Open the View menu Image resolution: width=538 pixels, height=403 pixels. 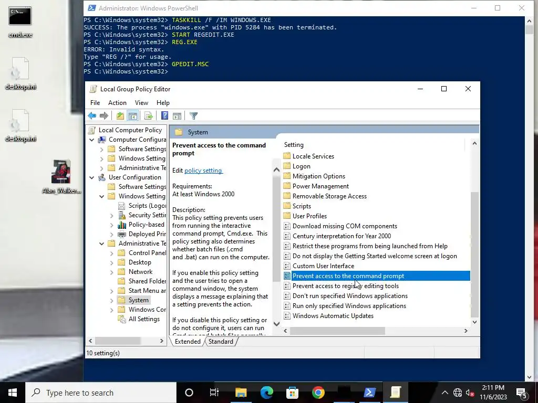141,103
